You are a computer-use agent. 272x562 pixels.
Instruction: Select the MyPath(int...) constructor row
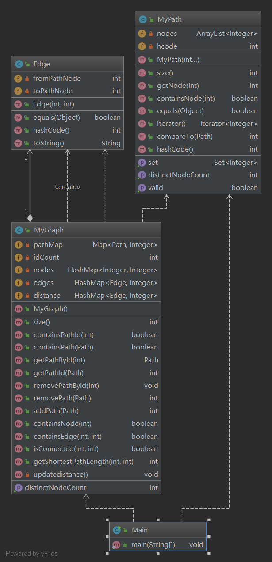click(x=198, y=60)
